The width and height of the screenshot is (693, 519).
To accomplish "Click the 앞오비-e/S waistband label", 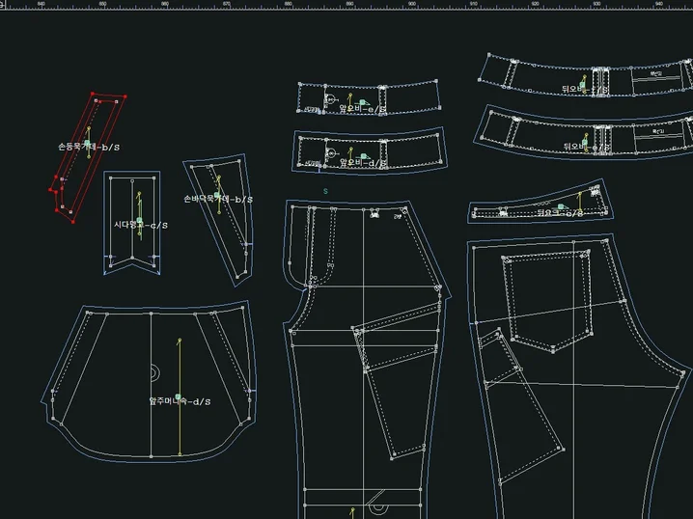I will 363,109.
